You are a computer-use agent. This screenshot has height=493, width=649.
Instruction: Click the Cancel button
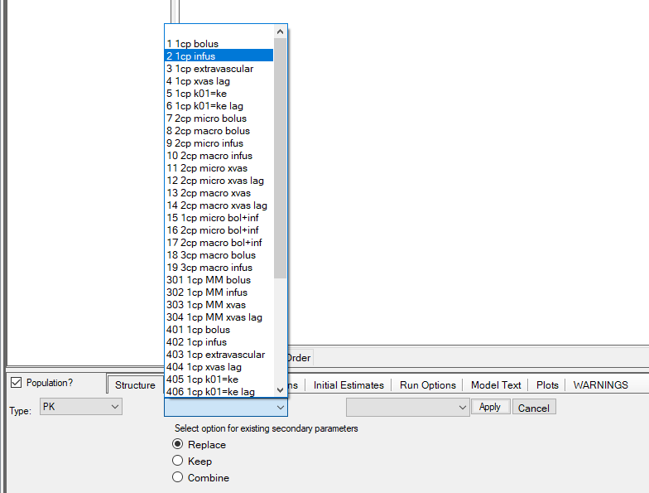(x=534, y=408)
